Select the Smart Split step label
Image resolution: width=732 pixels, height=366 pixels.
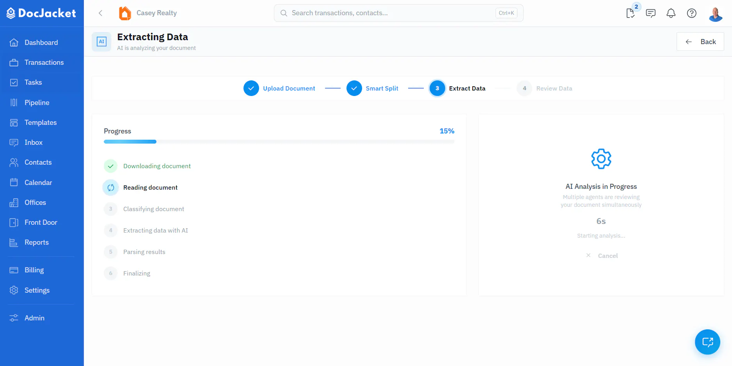point(382,89)
